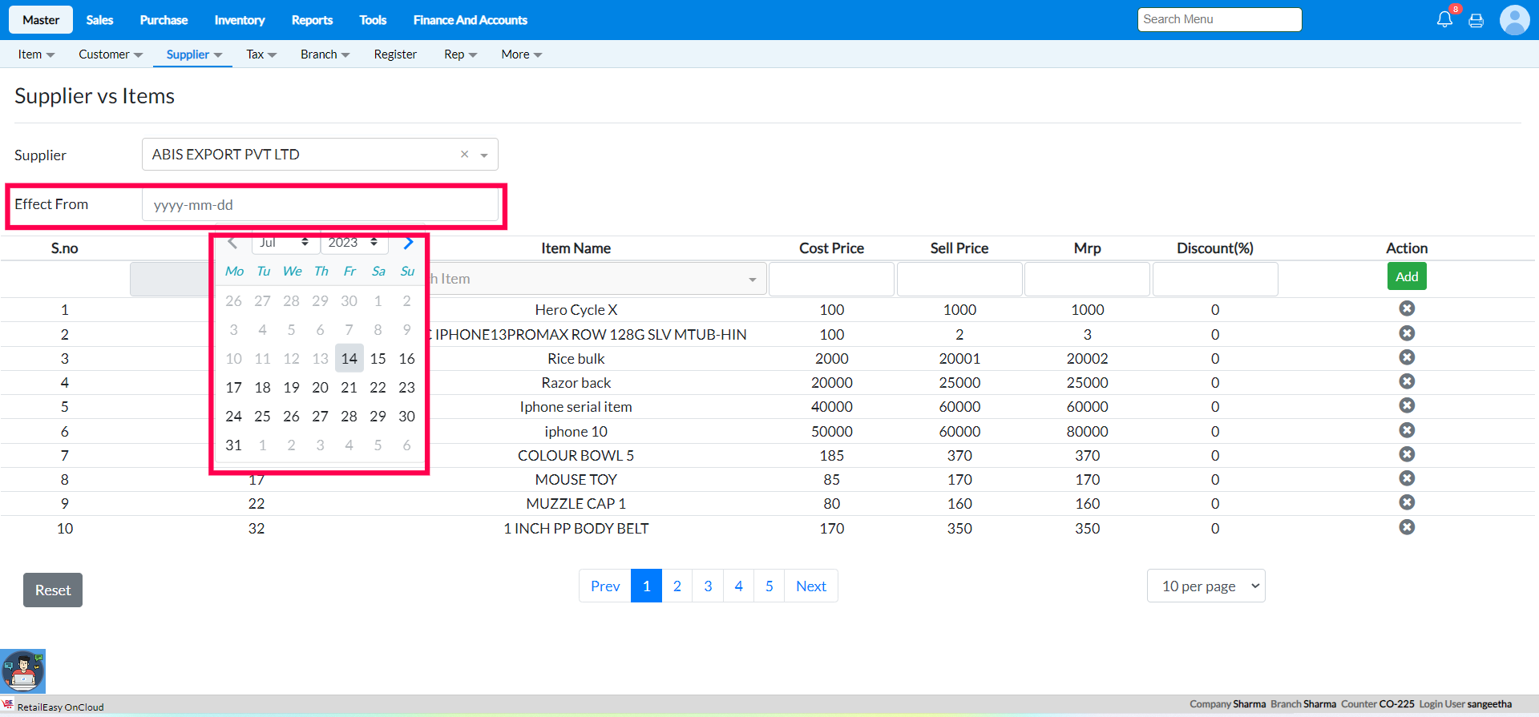Open the calendar year 2023 dropdown
Image resolution: width=1539 pixels, height=717 pixels.
coord(353,243)
